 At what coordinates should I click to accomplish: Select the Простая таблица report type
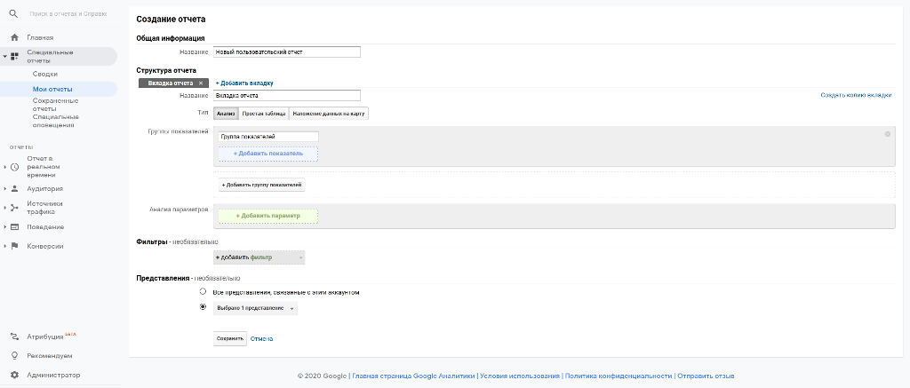pyautogui.click(x=263, y=114)
